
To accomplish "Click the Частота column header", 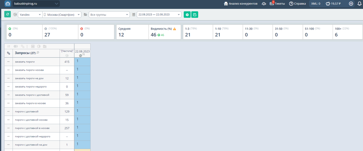I will tap(67, 51).
